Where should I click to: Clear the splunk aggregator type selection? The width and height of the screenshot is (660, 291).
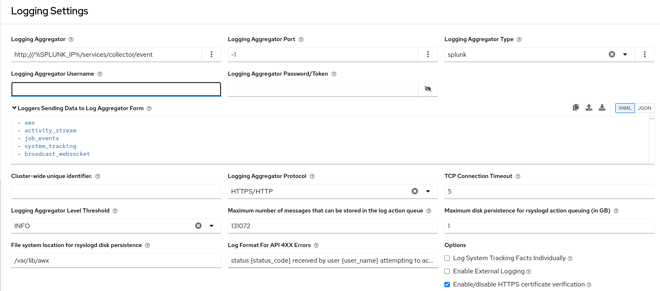612,54
